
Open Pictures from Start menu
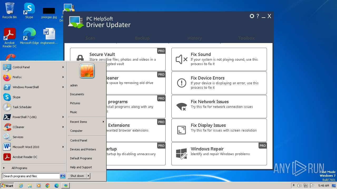tap(75, 103)
